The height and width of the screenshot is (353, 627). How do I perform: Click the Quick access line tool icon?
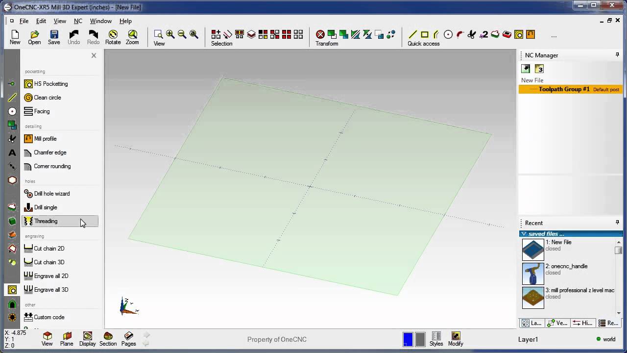coord(412,34)
